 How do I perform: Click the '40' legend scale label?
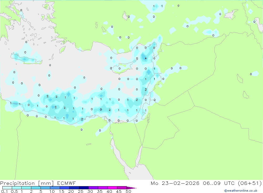pyautogui.click(x=109, y=191)
